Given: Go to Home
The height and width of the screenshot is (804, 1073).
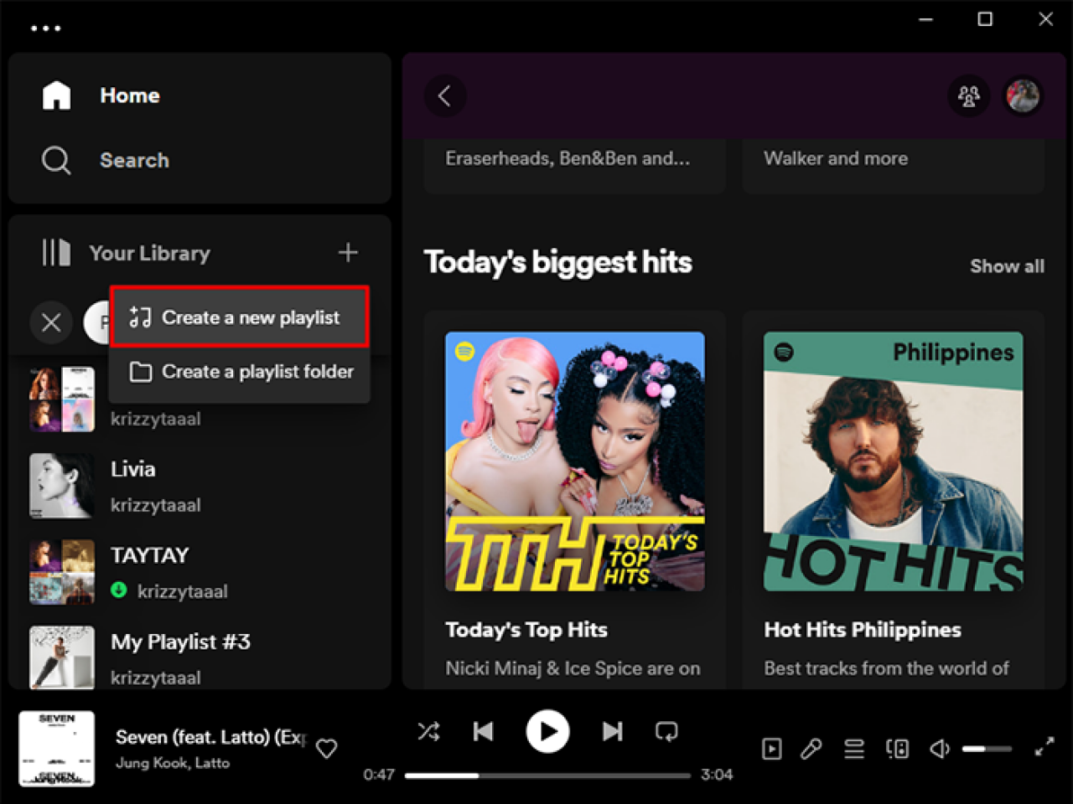Looking at the screenshot, I should point(129,95).
